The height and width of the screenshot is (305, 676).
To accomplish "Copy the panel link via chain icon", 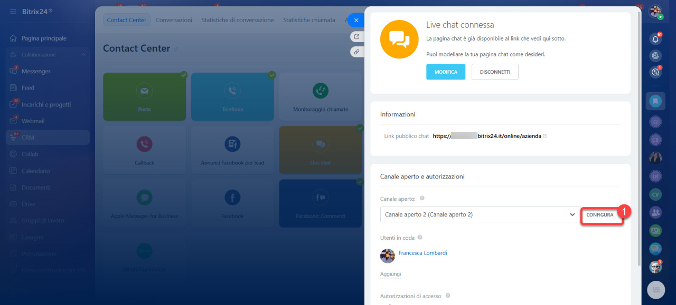I will click(357, 52).
